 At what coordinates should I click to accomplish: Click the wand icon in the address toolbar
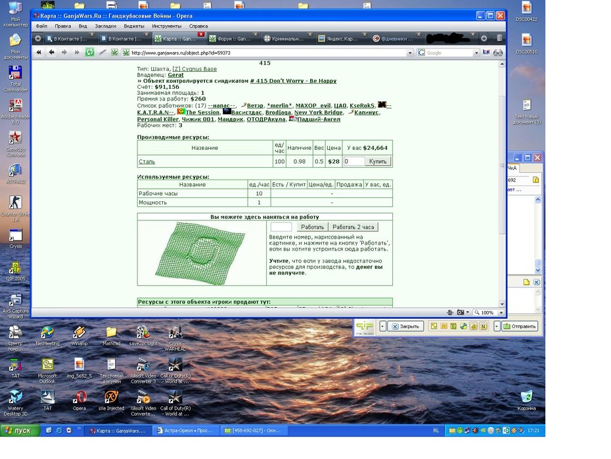pos(102,52)
